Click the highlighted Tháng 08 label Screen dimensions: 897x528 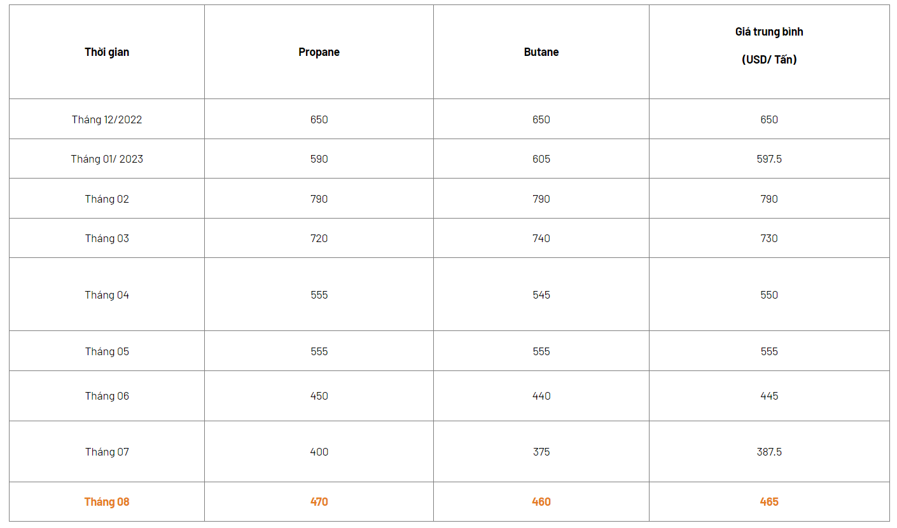tap(107, 502)
